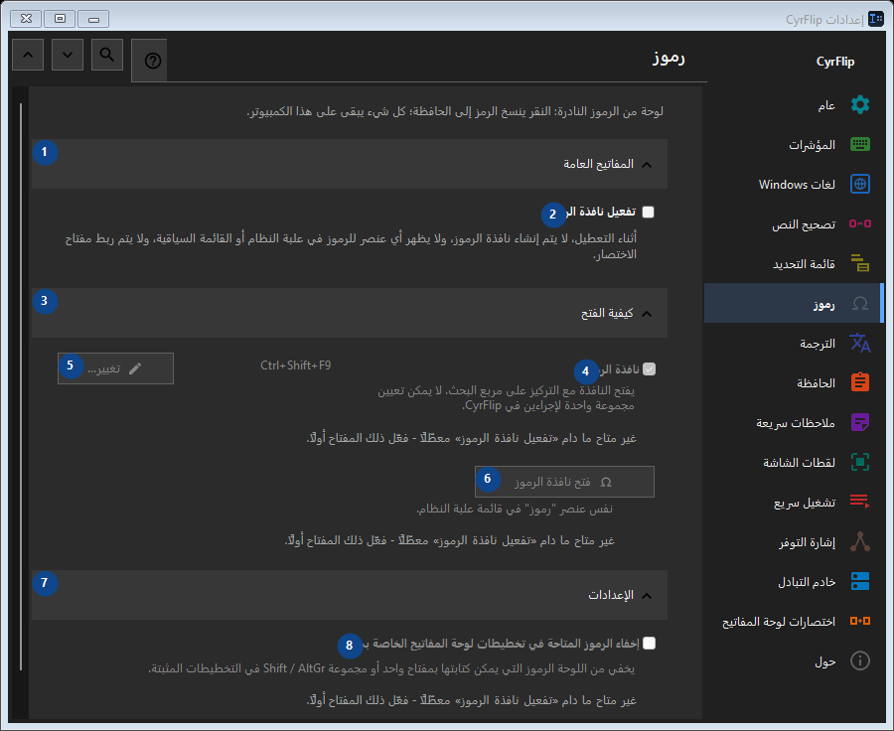Click the تغيير... shortcut button
This screenshot has width=894, height=731.
click(x=116, y=368)
